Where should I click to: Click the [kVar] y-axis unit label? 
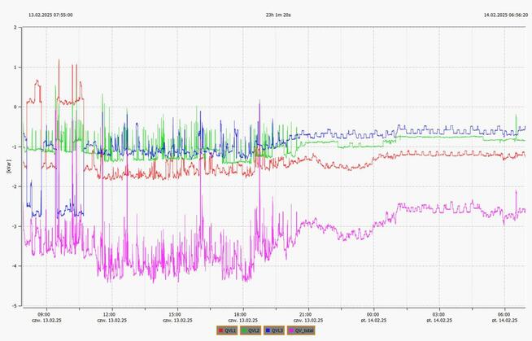pos(8,168)
